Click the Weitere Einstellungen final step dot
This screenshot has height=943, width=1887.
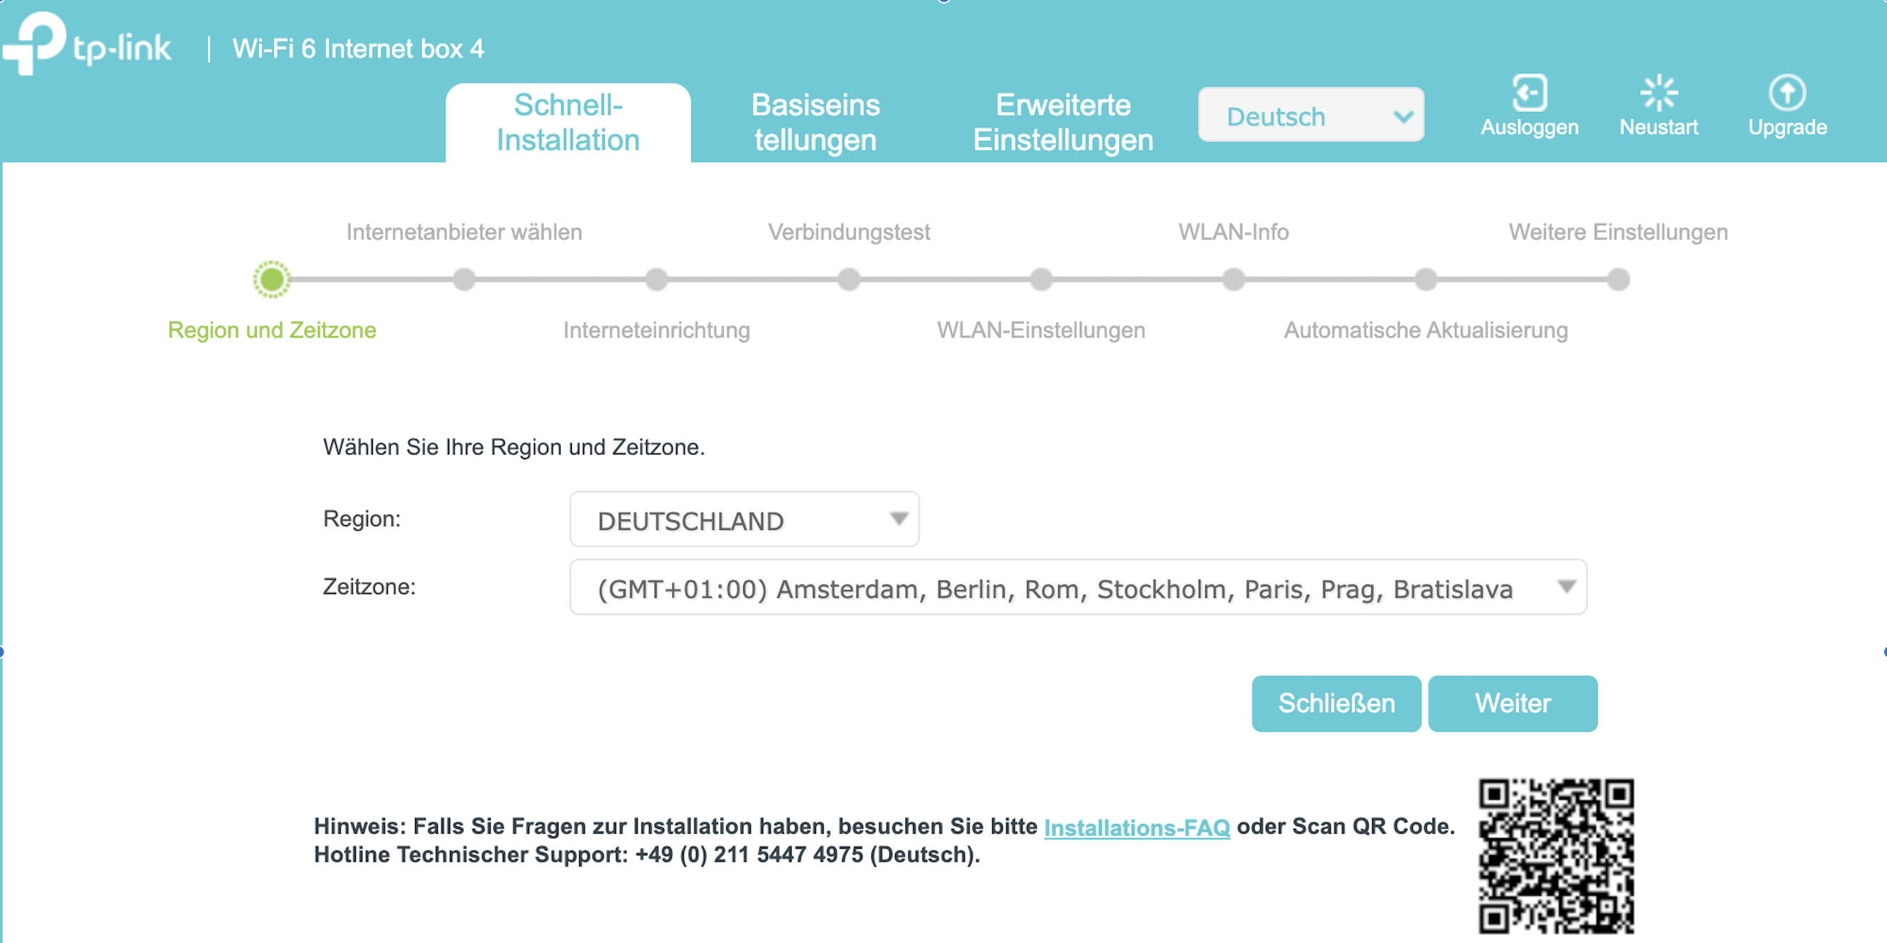coord(1618,279)
